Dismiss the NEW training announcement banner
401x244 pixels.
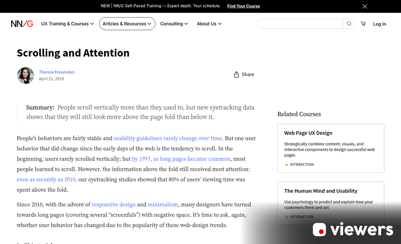(x=365, y=6)
